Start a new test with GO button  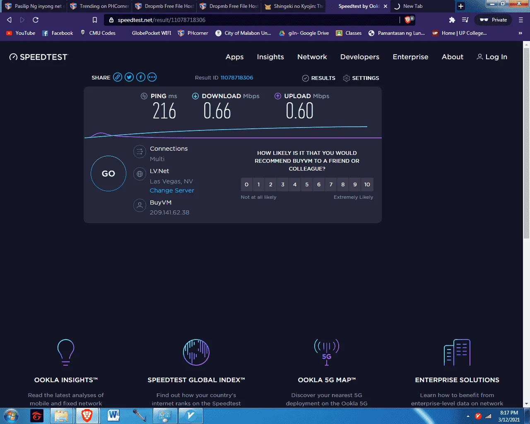click(108, 173)
